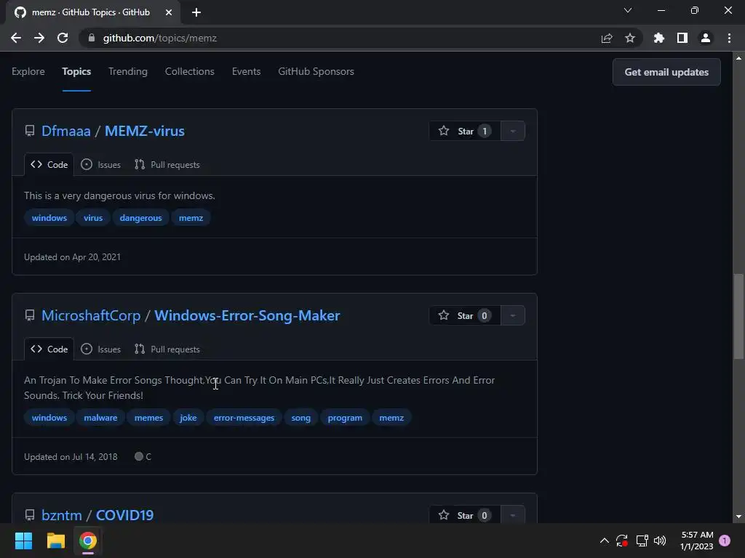Go forward to the next page
The image size is (745, 558).
[39, 38]
